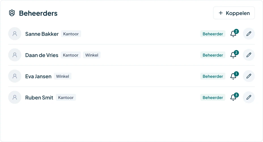Edit Ruben Smit with pencil icon
The height and width of the screenshot is (142, 263).
[249, 97]
